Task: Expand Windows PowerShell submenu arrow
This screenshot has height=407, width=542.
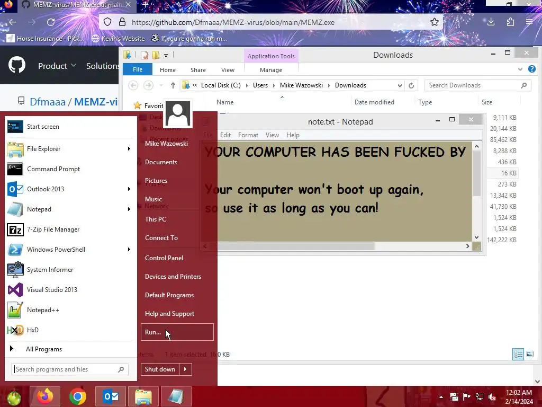Action: [x=129, y=249]
